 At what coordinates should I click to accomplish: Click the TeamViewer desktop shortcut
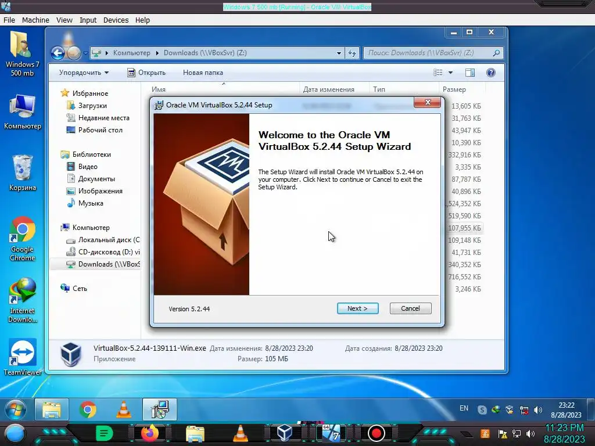point(22,357)
